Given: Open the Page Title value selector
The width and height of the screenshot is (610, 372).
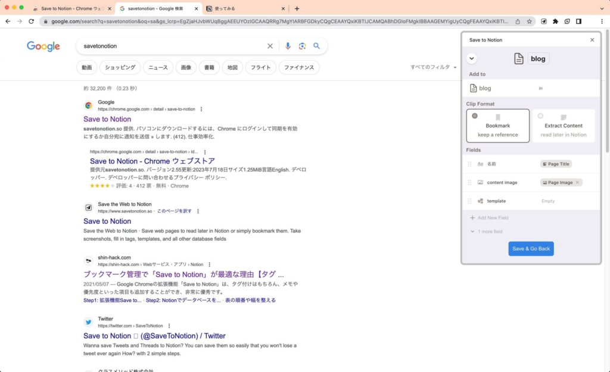Looking at the screenshot, I should point(556,164).
